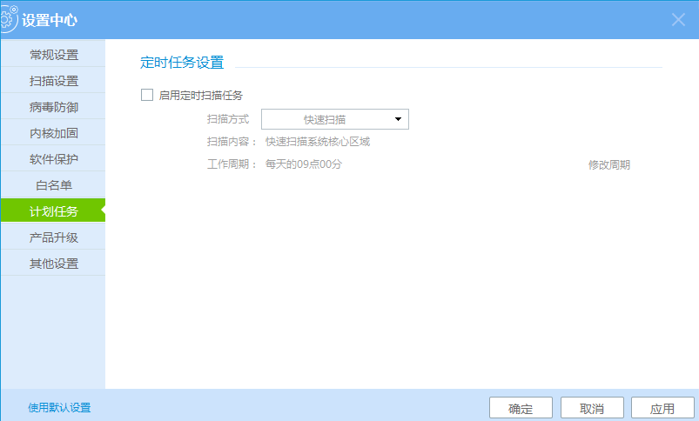Click the Settings Center gear icon
This screenshot has height=421, width=699.
pyautogui.click(x=10, y=18)
